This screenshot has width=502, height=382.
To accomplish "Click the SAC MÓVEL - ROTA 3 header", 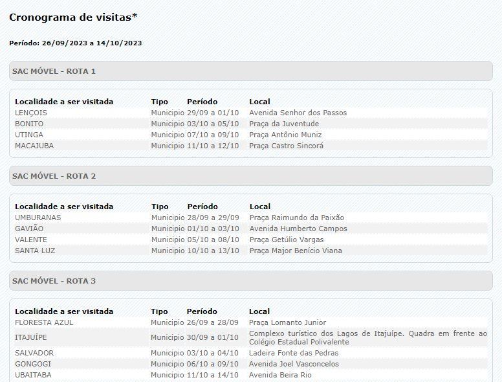I will (x=54, y=281).
